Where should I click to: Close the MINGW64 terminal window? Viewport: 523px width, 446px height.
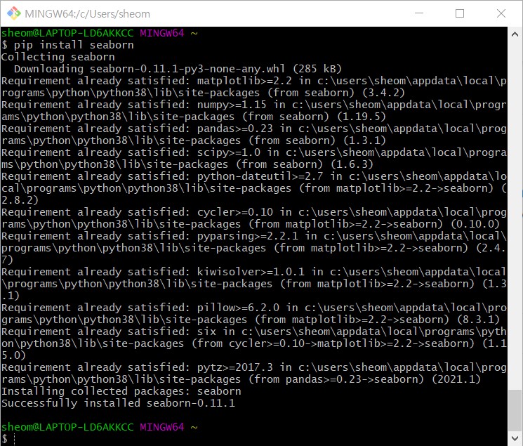tap(501, 13)
